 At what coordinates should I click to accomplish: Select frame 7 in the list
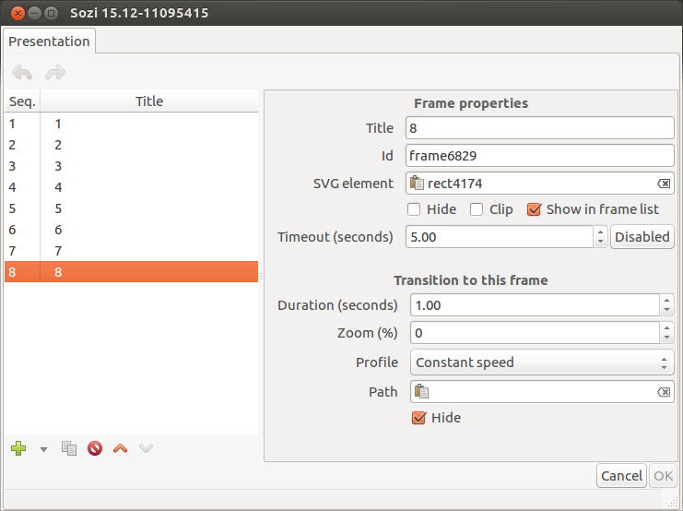pyautogui.click(x=131, y=251)
